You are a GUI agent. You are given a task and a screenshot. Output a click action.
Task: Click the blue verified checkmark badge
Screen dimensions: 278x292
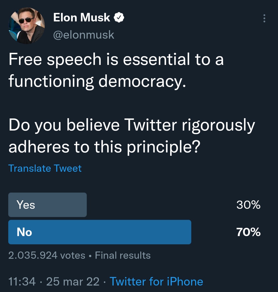click(119, 18)
